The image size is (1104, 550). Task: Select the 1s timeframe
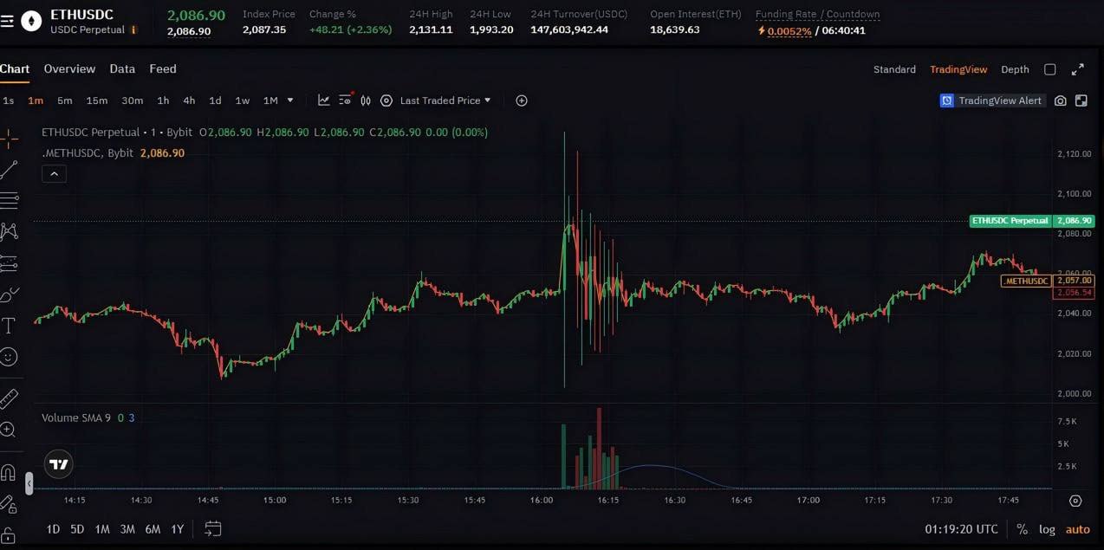click(9, 100)
